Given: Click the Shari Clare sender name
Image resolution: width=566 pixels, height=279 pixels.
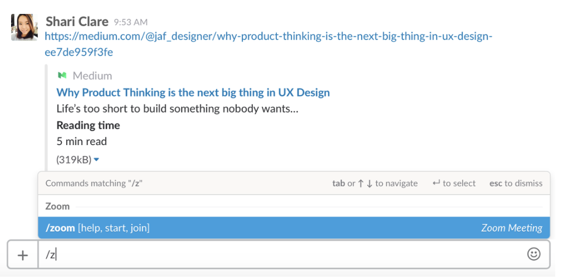Looking at the screenshot, I should (77, 22).
